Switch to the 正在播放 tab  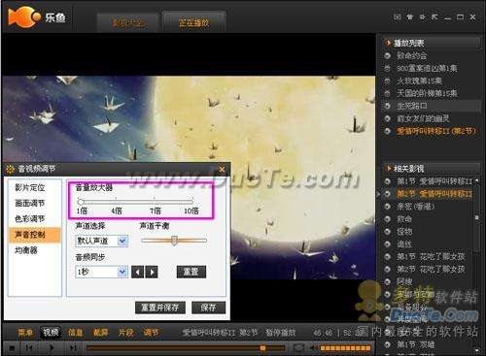[193, 23]
